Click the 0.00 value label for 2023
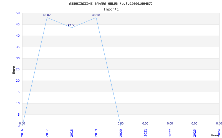Image resolution: width=222 pixels, height=138 pixels. (x=195, y=123)
